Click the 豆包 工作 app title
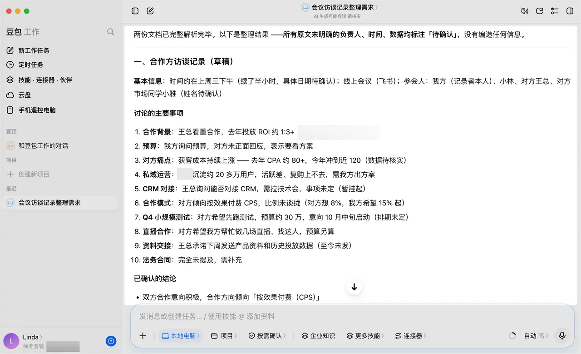Image resolution: width=581 pixels, height=354 pixels. click(23, 32)
